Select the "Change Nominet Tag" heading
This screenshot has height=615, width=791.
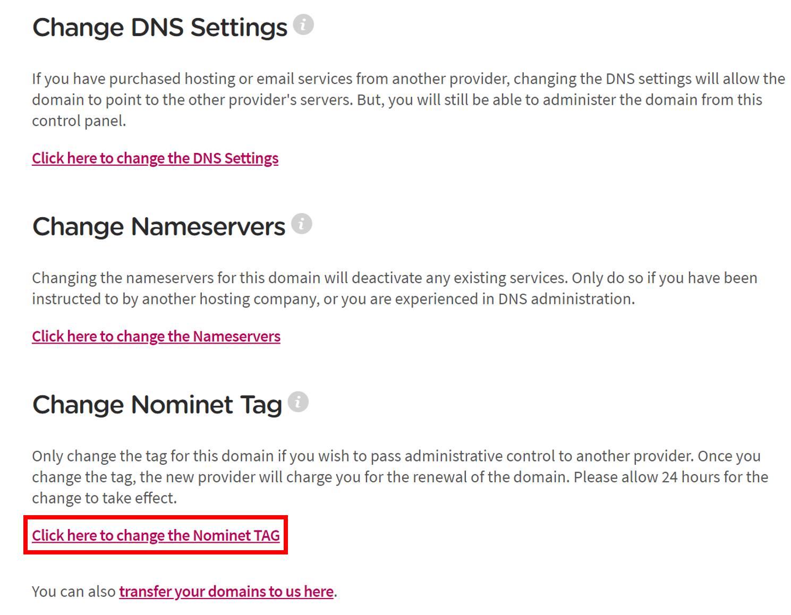tap(157, 404)
